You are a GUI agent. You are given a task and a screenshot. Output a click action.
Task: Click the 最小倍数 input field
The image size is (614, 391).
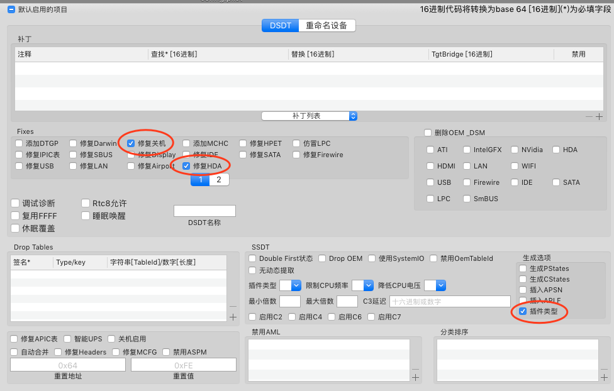pyautogui.click(x=290, y=301)
